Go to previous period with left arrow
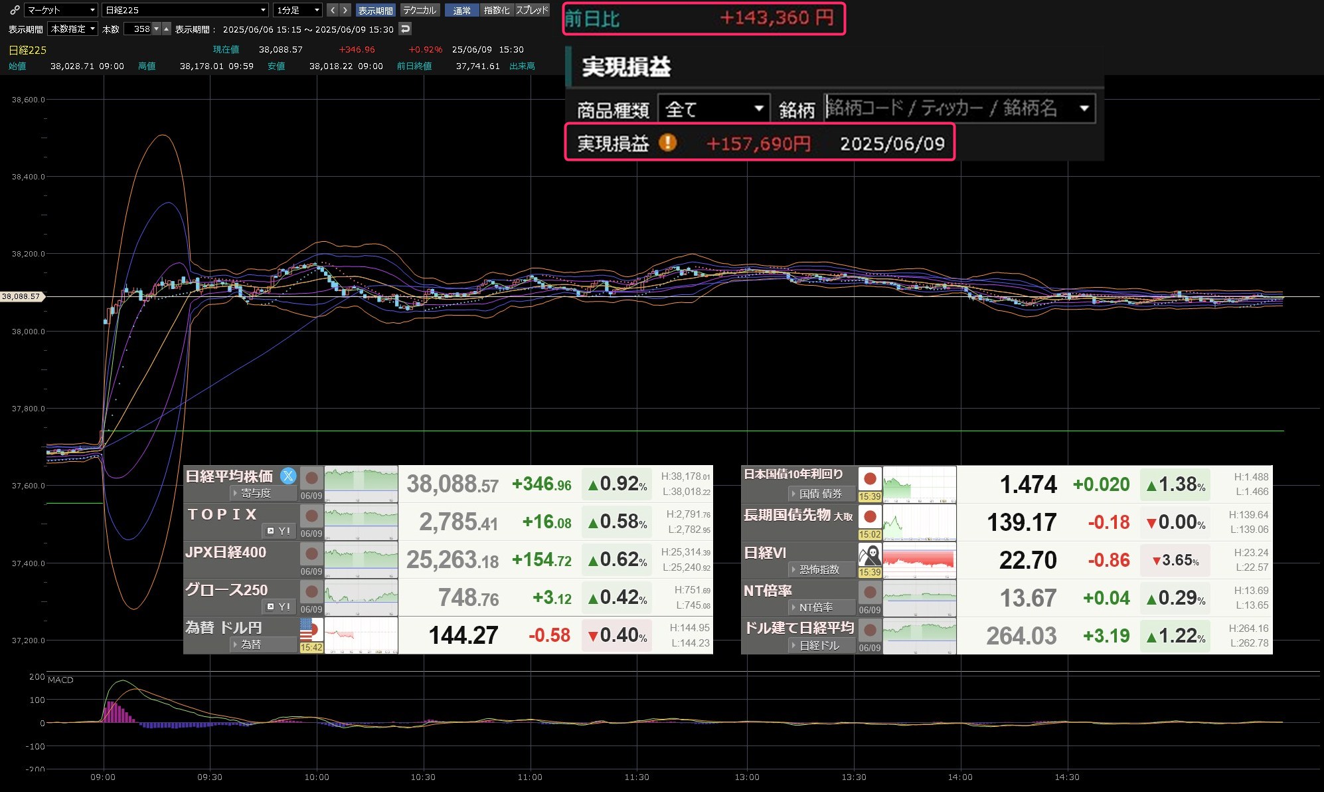Viewport: 1324px width, 792px height. click(333, 10)
